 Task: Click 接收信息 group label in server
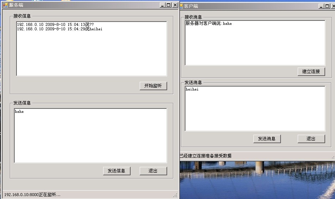point(22,16)
